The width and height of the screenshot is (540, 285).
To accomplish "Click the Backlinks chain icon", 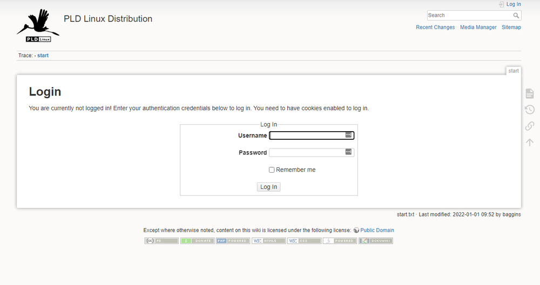I will [x=530, y=126].
